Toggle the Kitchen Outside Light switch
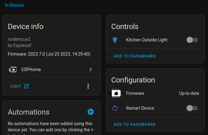The image size is (208, 135). pos(192,40)
